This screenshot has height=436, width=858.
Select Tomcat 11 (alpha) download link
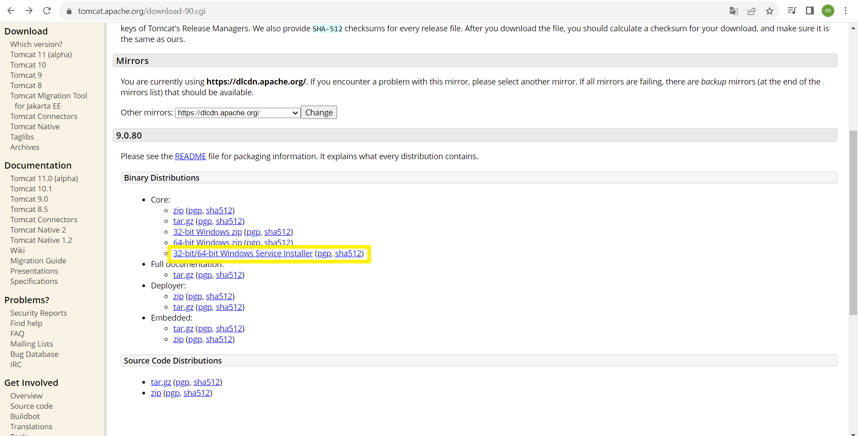coord(41,55)
